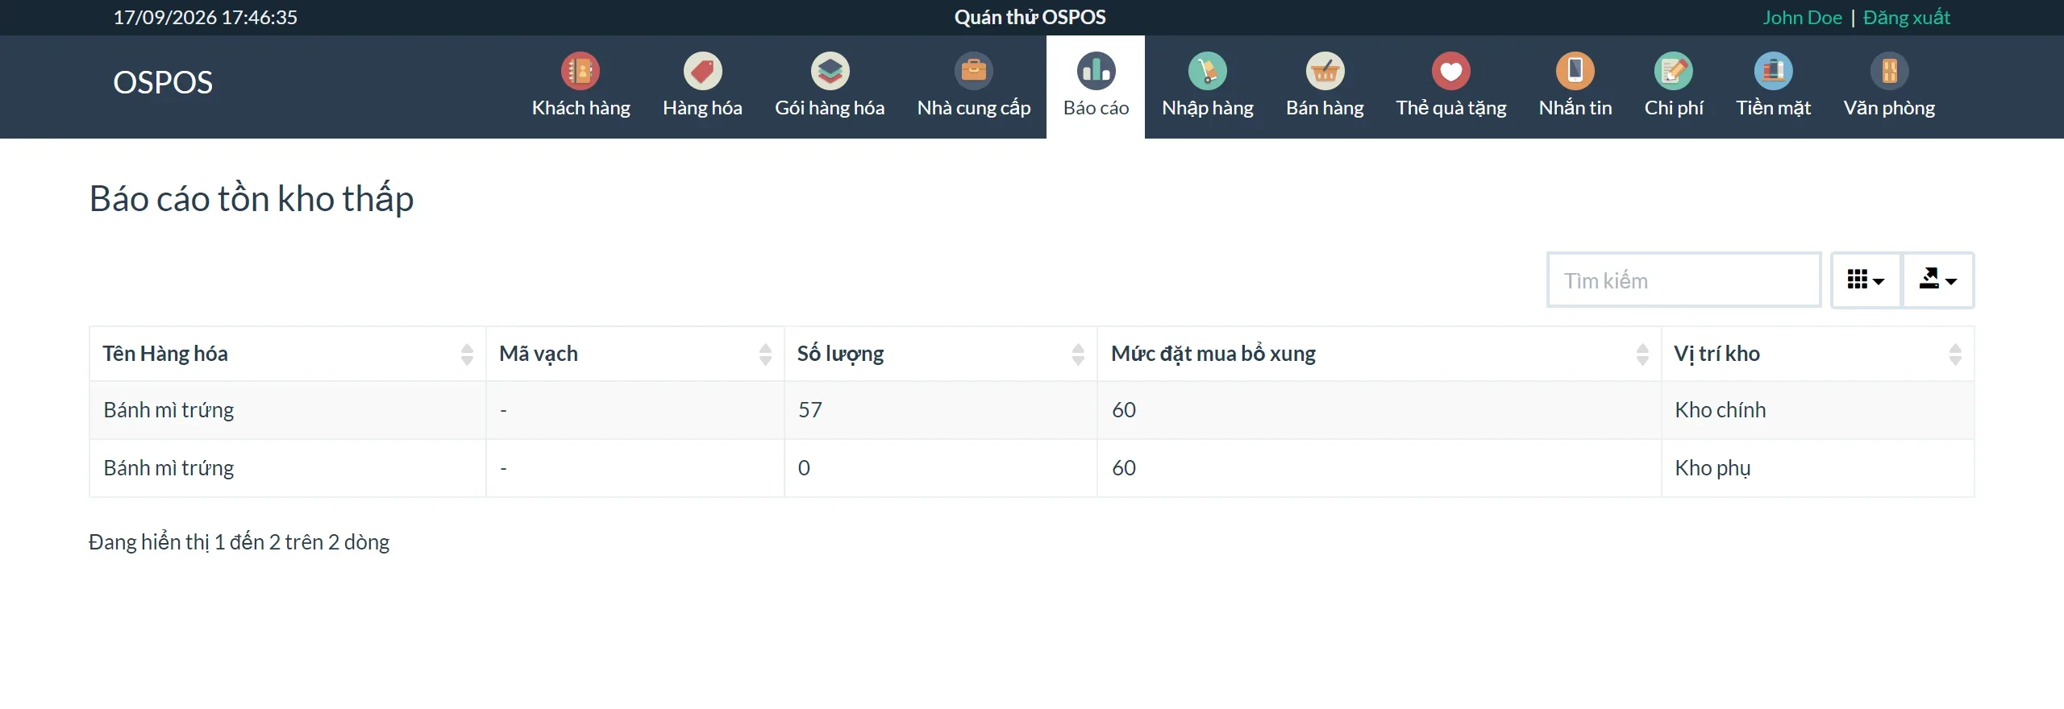
Task: Go to the Khách hàng menu label
Action: pyautogui.click(x=580, y=108)
